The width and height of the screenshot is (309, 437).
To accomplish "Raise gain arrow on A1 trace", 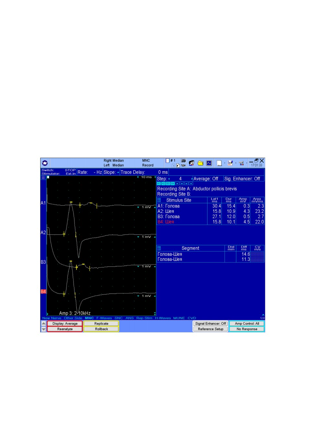I will pos(155,207).
